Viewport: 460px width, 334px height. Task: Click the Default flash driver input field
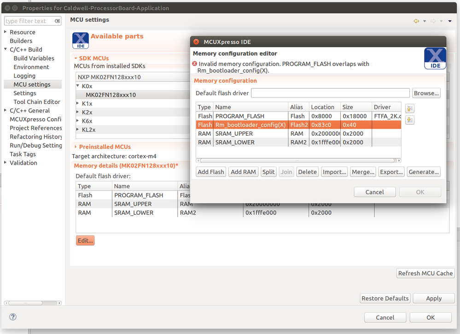tap(330, 93)
